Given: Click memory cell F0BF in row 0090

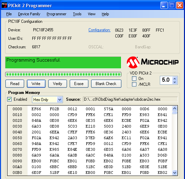Looking at the screenshot, I should point(163,161).
